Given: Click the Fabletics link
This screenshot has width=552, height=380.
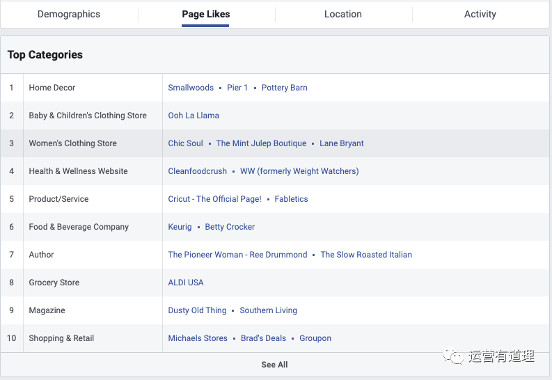Looking at the screenshot, I should [x=291, y=199].
